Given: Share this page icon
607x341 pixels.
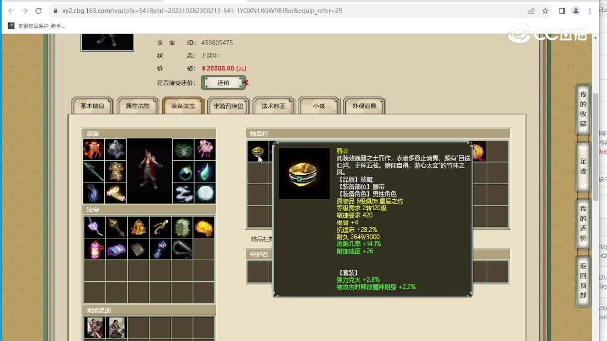Looking at the screenshot, I should 532,10.
